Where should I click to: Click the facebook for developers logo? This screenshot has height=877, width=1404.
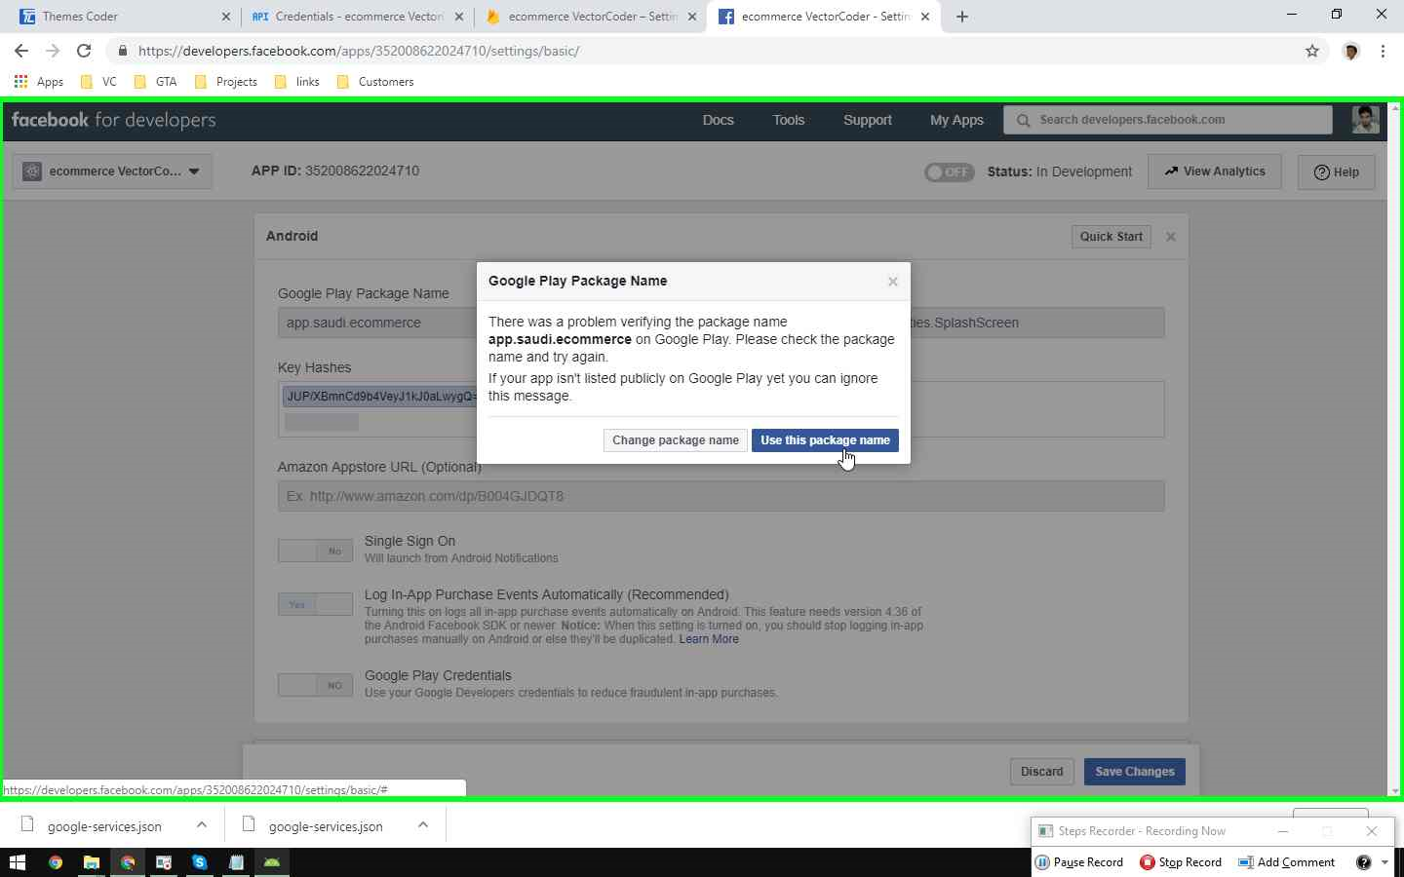coord(114,120)
